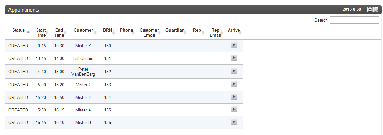Viewport: 383px width, 135px height.
Task: Click the Search input field
Action: (x=354, y=20)
